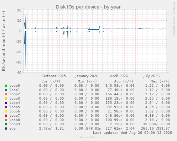Click the 'October 2025' axis label

point(54,76)
